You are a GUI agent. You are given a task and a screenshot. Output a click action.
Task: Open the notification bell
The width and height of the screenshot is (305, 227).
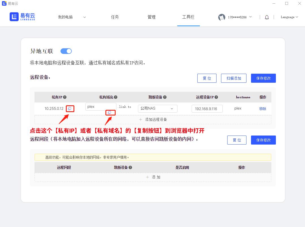[267, 17]
